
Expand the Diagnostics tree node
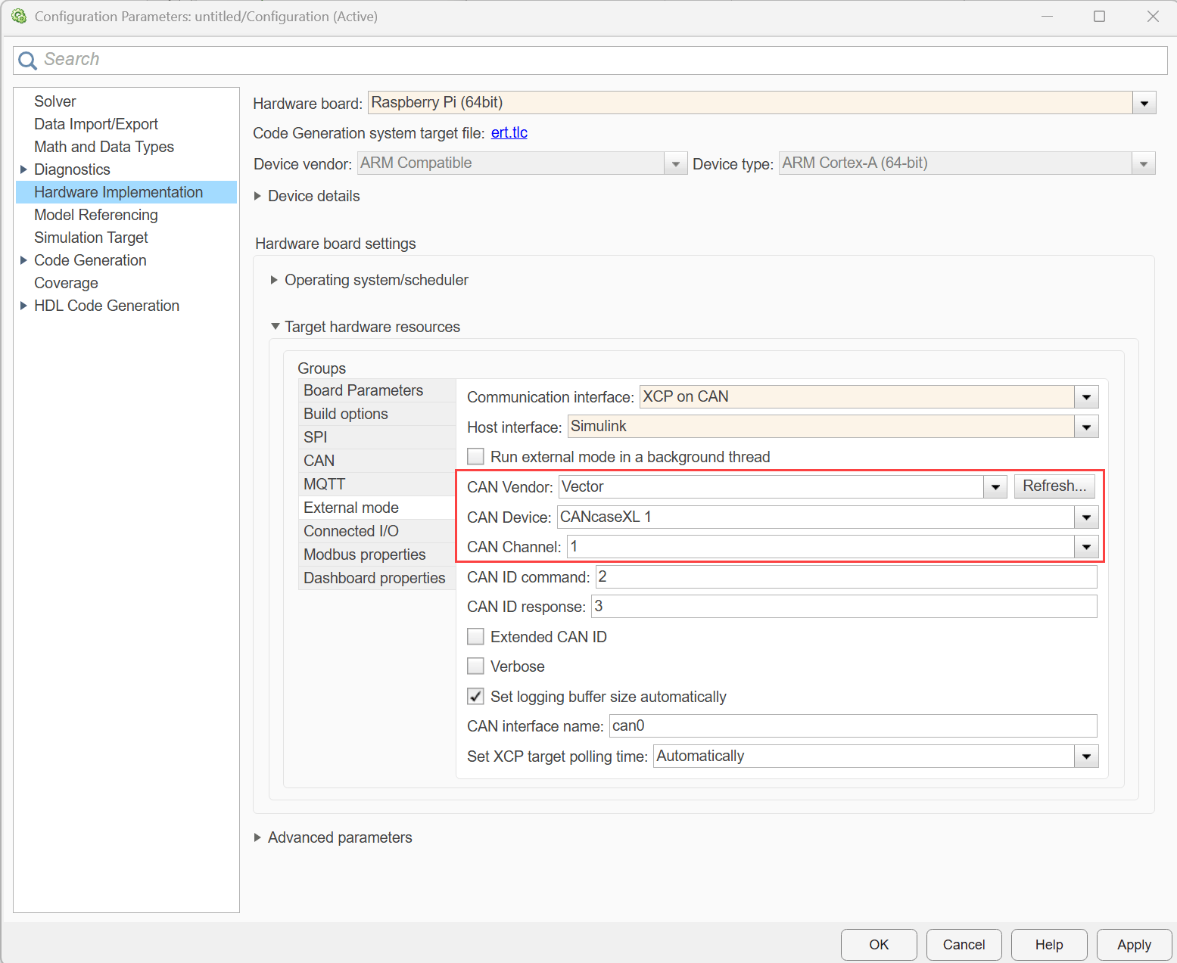tap(23, 169)
